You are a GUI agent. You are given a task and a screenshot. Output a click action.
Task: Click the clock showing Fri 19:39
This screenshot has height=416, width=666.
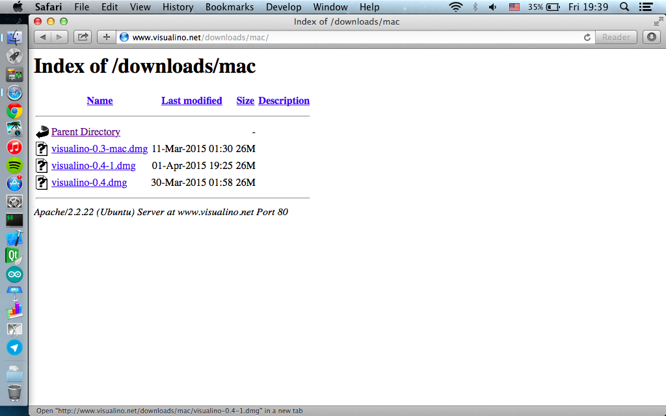coord(588,6)
